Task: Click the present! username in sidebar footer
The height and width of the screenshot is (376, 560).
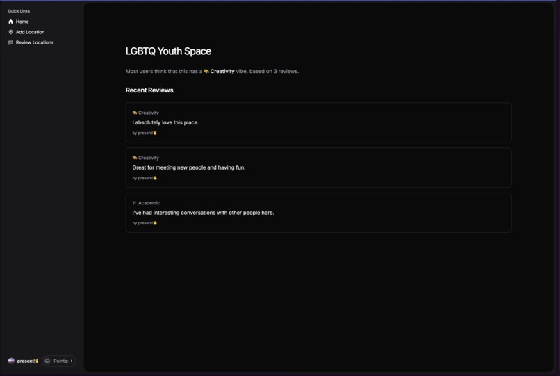Action: pos(28,361)
